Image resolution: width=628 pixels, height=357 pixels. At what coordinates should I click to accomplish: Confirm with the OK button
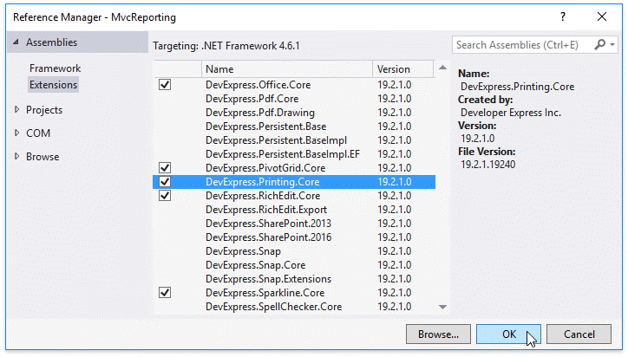(509, 334)
